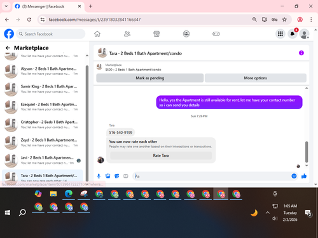
Task: Click the volume speaker tray icon
Action: [x=275, y=218]
